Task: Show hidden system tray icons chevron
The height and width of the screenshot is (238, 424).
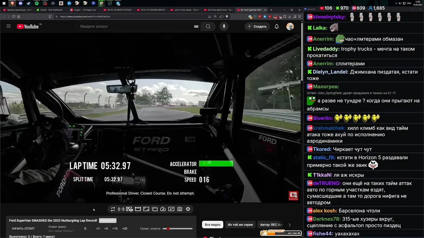Action: pos(397,3)
